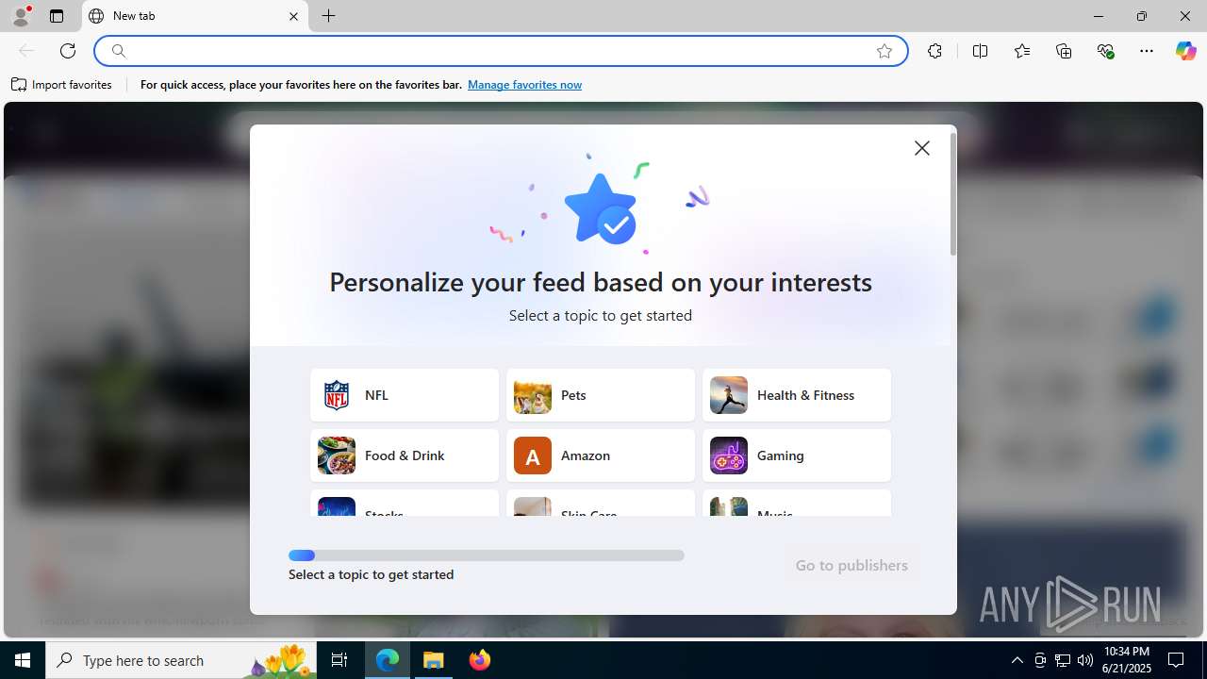
Task: Click the Refresh page icon
Action: [68, 51]
